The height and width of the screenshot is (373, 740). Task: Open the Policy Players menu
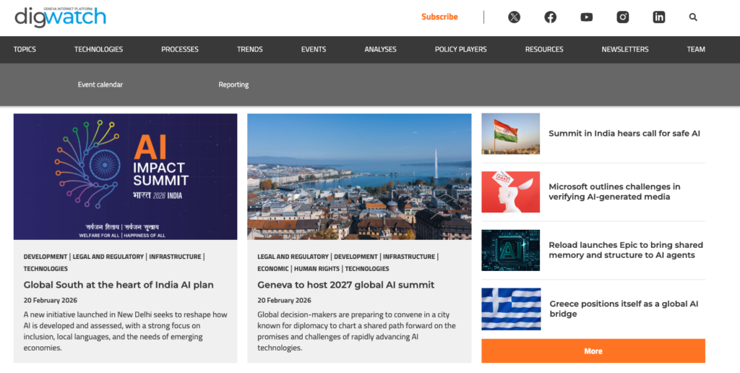coord(460,49)
